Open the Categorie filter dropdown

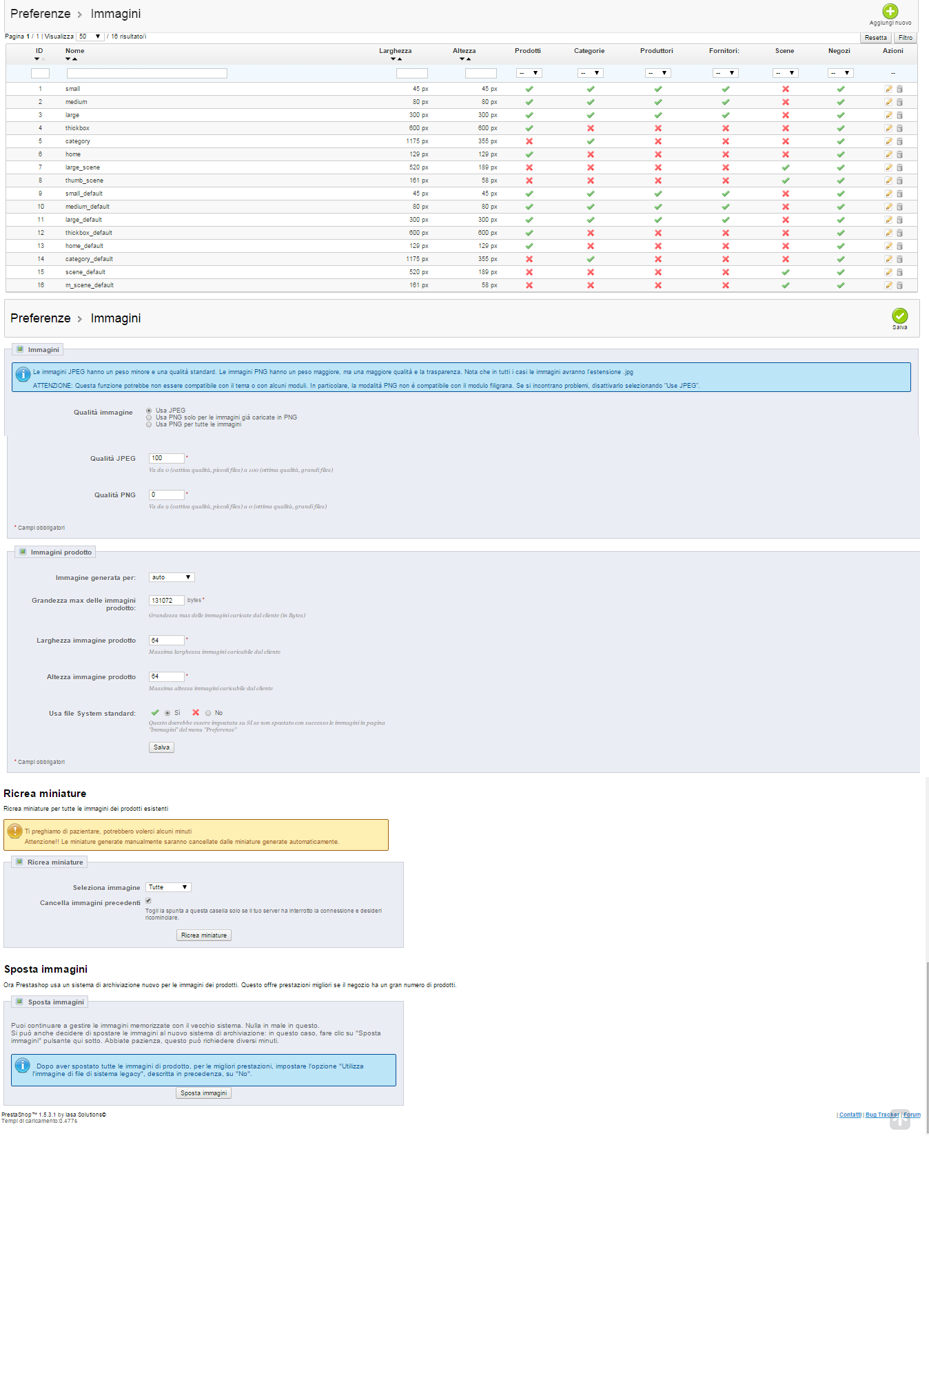[591, 73]
